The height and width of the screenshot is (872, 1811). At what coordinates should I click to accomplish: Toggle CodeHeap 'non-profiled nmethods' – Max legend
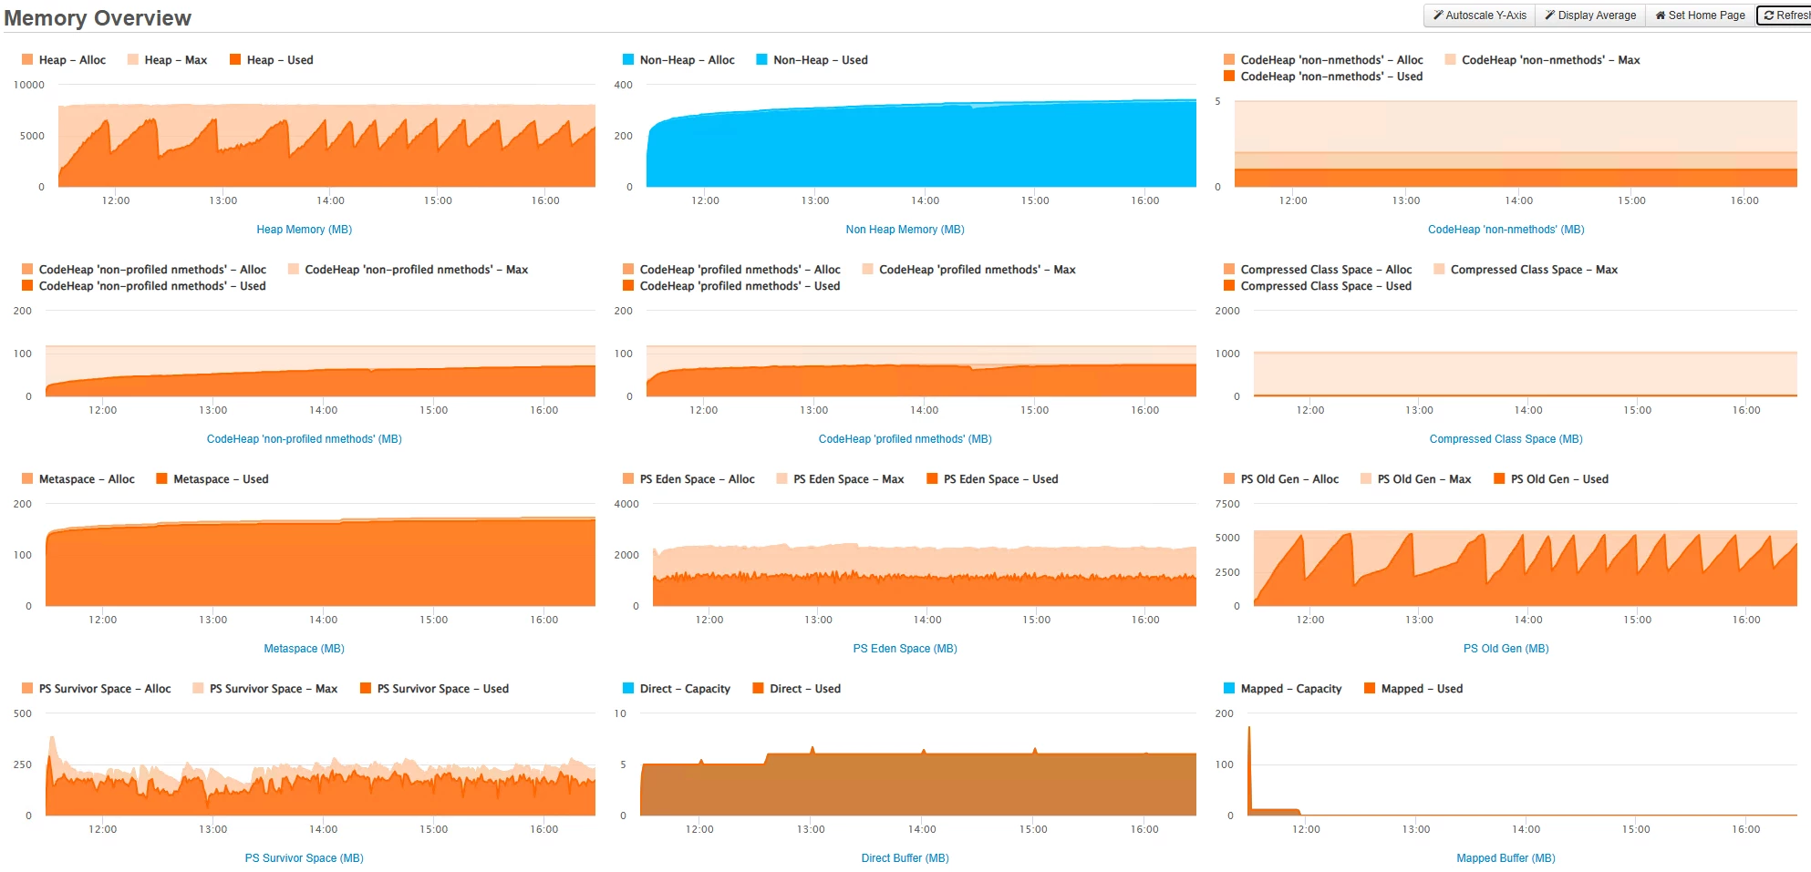pos(408,270)
